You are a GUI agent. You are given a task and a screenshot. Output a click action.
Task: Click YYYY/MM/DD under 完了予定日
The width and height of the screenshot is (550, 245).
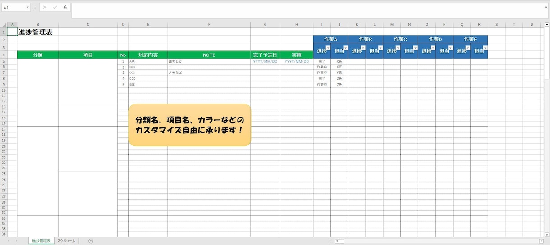pyautogui.click(x=265, y=61)
